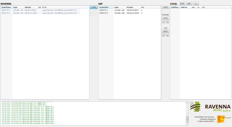Click the > arrow button beside the RAVENNA list
Screen dimensions: 232x127
pos(91,11)
